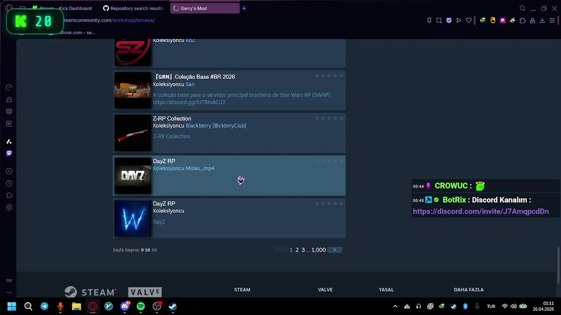
Task: Go to page 2
Action: click(x=297, y=250)
